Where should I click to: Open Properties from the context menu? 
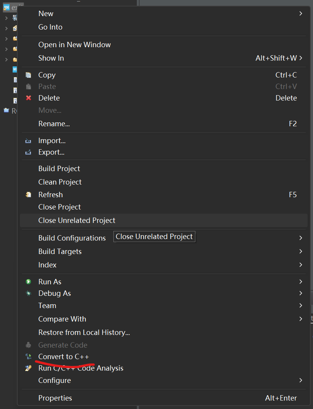pyautogui.click(x=55, y=398)
